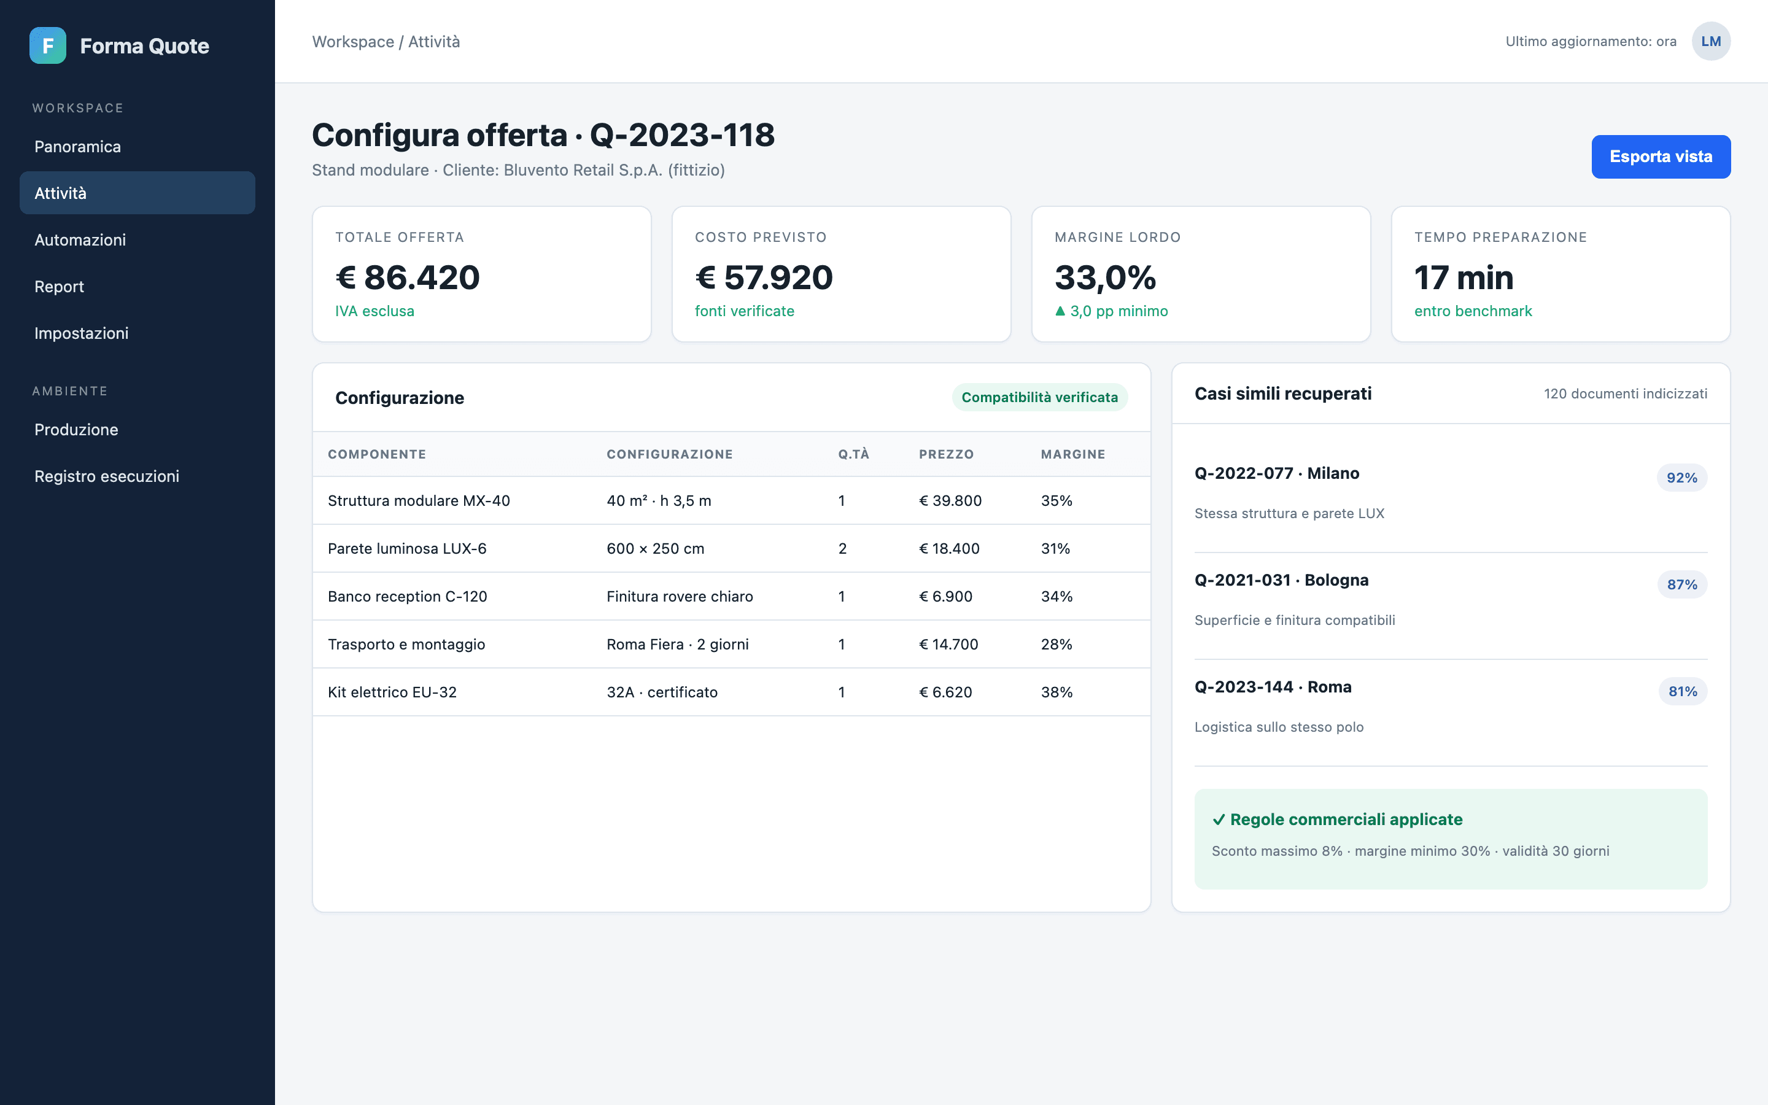Click the Margine column header

[1072, 454]
